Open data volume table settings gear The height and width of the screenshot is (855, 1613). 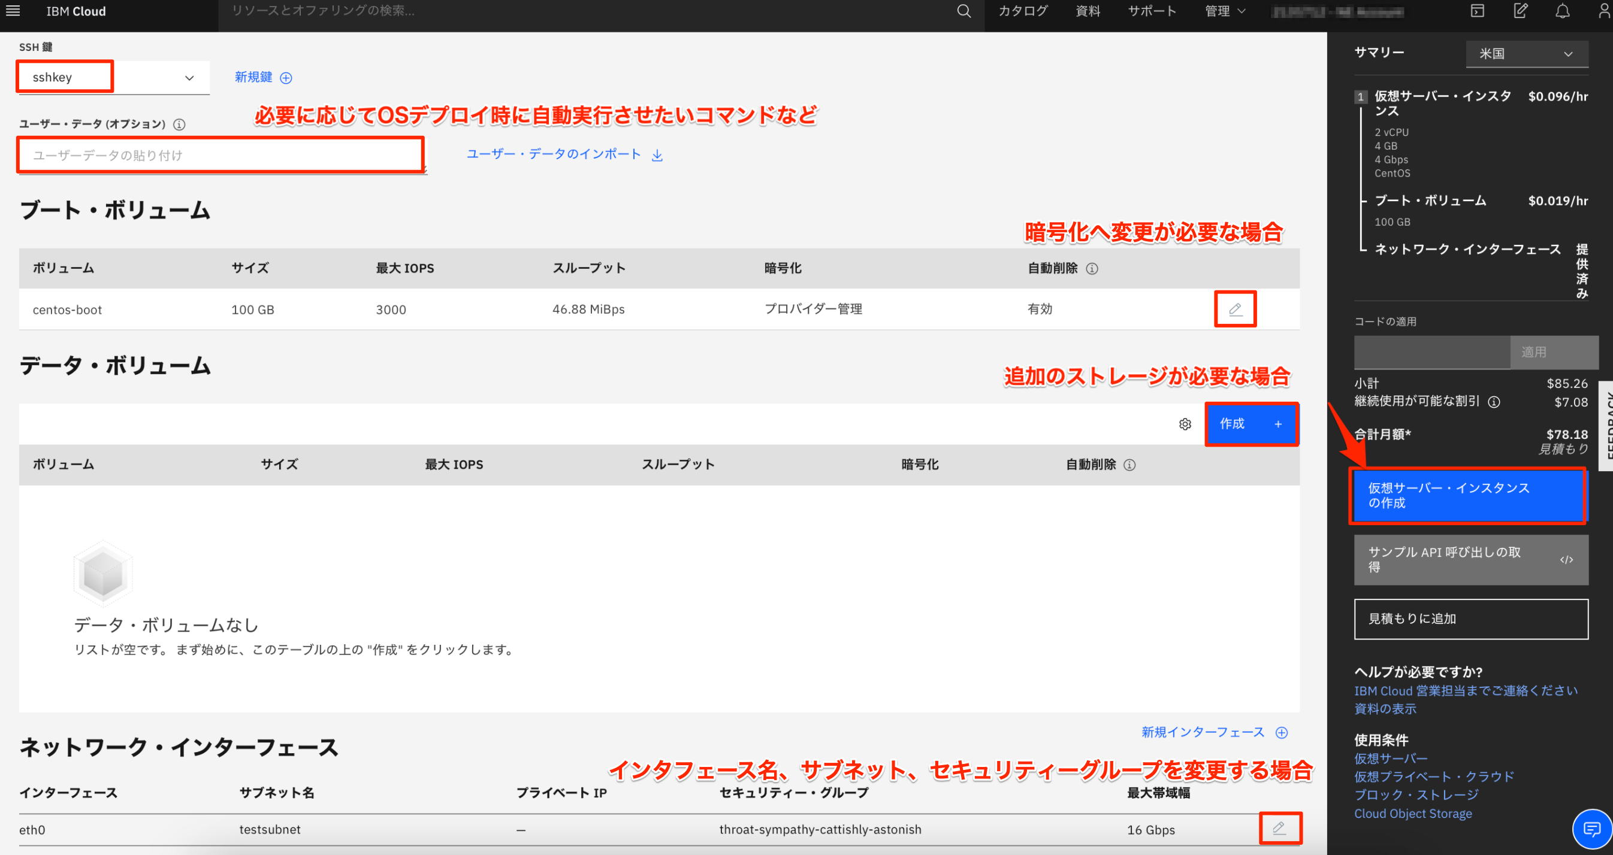[1185, 425]
